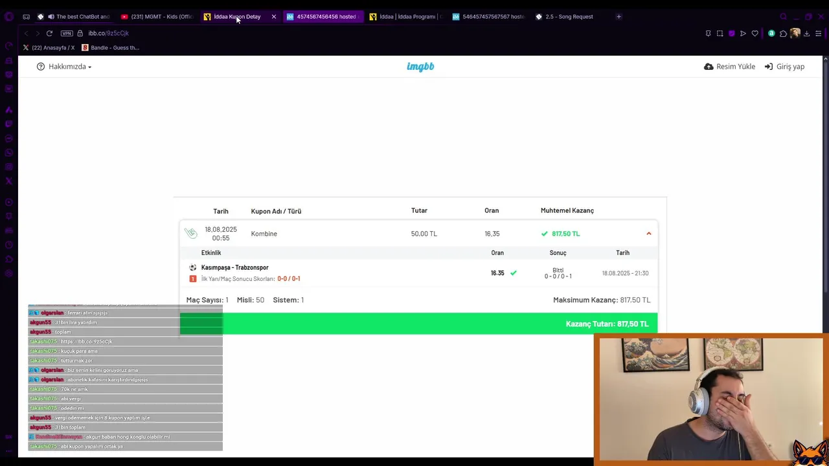The image size is (829, 466).
Task: Click the Kombine coupon type text
Action: coord(264,234)
